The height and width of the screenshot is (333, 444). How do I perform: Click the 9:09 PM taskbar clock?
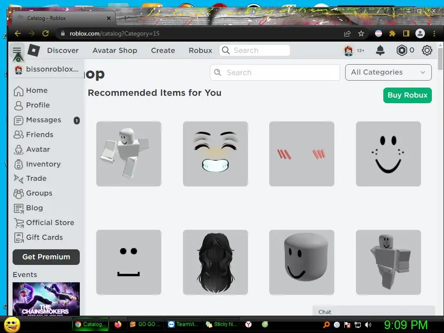[x=405, y=325]
